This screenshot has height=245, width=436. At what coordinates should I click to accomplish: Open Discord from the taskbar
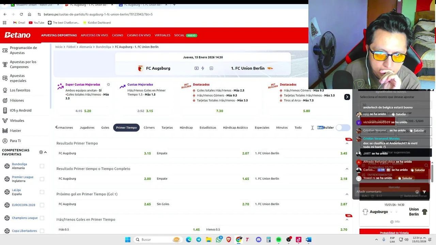click(259, 240)
